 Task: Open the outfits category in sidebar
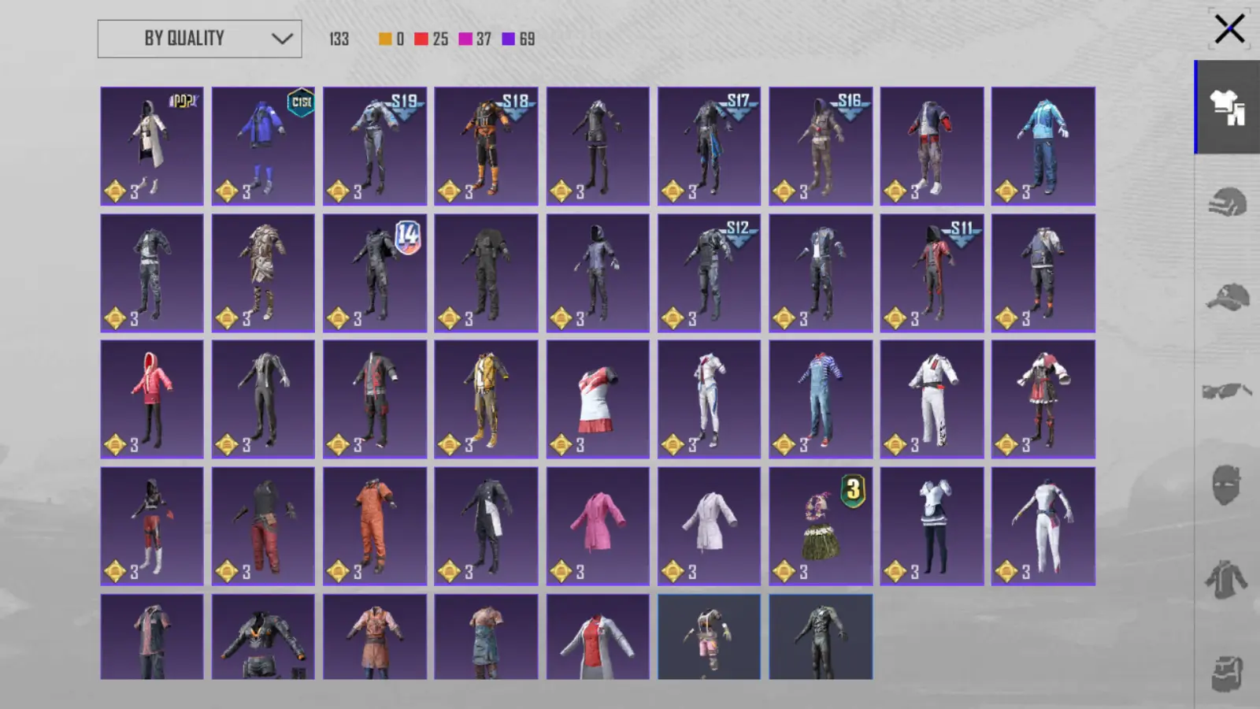(x=1228, y=108)
